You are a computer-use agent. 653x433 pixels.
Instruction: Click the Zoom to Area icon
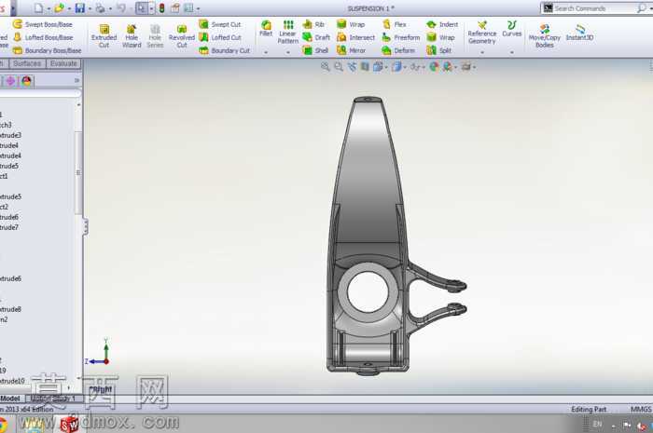point(339,66)
